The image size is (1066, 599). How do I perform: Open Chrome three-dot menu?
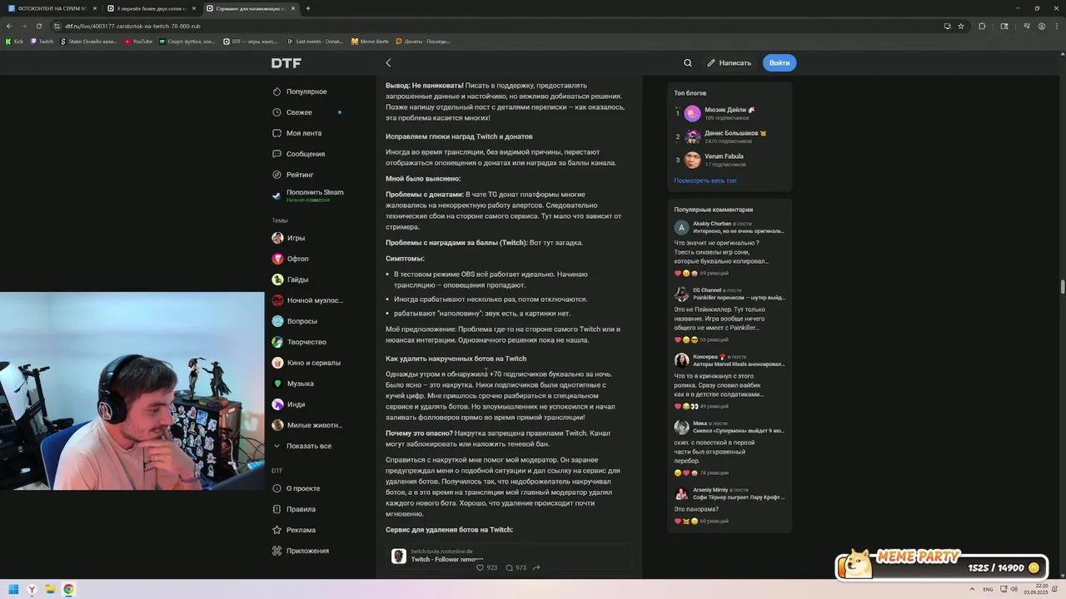(x=1057, y=26)
